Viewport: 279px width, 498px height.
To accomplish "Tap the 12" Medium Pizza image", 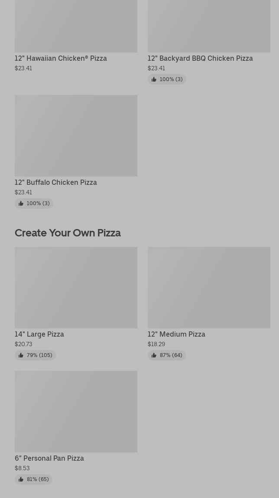I will click(208, 287).
